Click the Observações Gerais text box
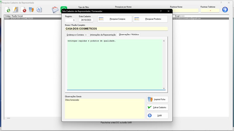The width and height of the screenshot is (234, 131). (105, 109)
